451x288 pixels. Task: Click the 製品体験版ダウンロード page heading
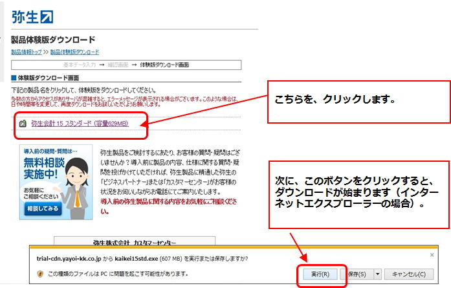click(x=53, y=39)
